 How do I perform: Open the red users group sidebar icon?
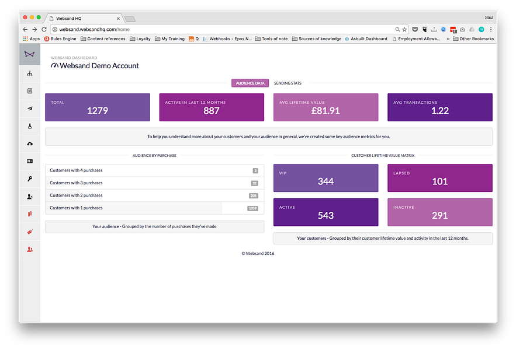pos(30,250)
